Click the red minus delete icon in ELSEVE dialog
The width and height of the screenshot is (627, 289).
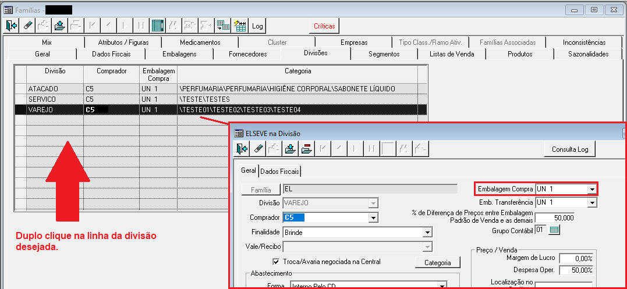[306, 149]
